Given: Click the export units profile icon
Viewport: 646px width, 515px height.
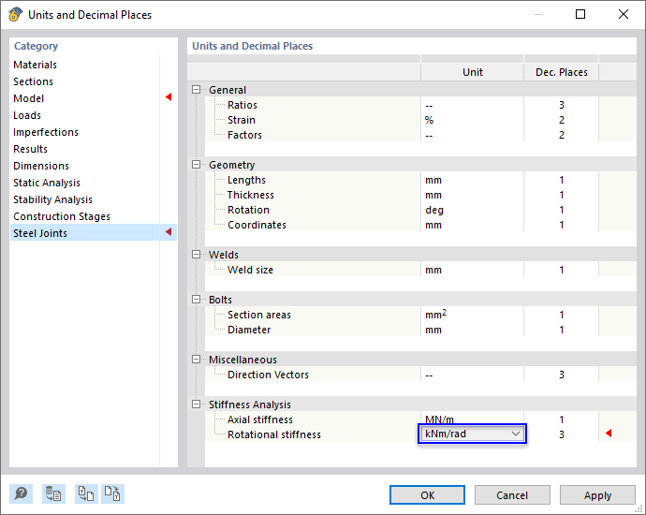Looking at the screenshot, I should 112,493.
